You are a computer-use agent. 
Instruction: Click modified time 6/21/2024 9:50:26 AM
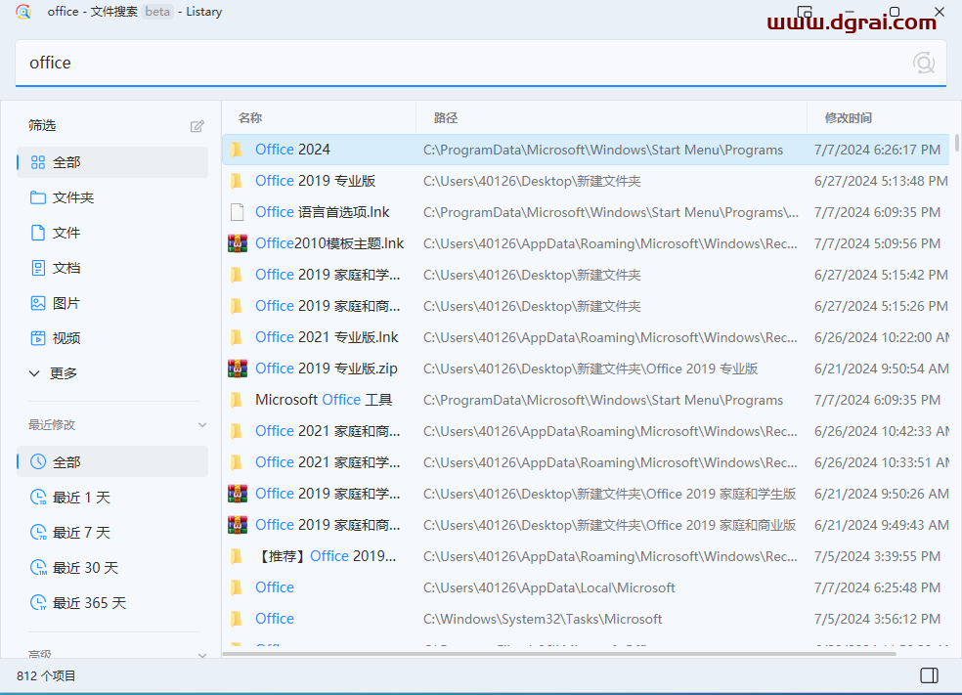(882, 494)
